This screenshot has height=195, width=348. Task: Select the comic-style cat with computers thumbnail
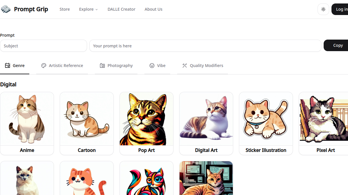(206, 178)
